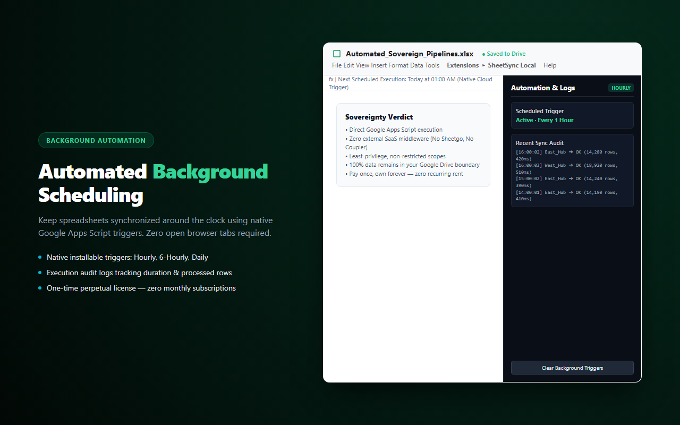Image resolution: width=680 pixels, height=425 pixels.
Task: Select the [15:00:02] East_Hub log entry
Action: [567, 182]
